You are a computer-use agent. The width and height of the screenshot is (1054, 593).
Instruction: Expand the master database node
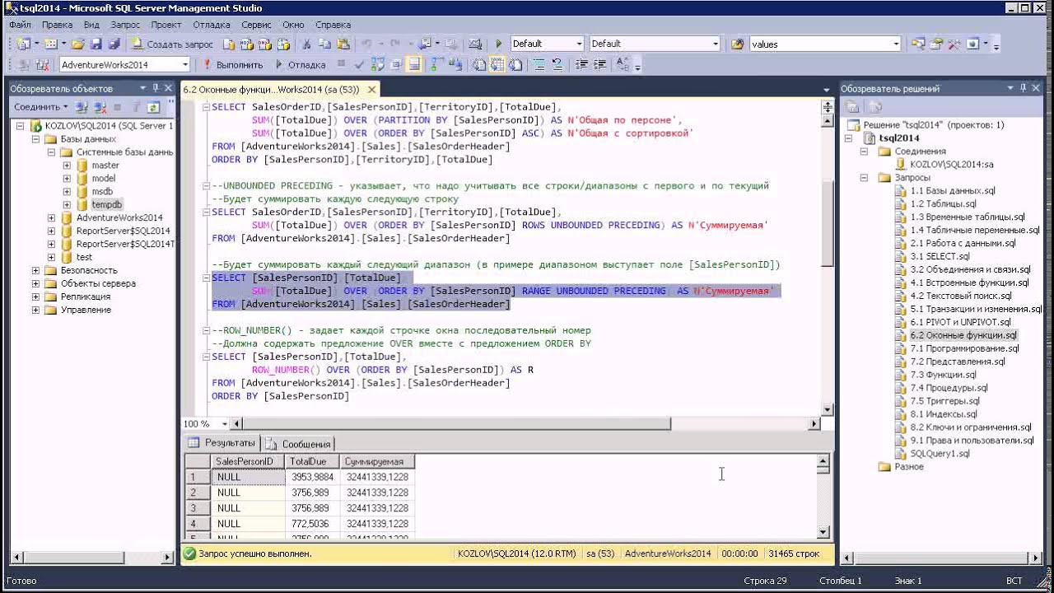click(67, 166)
